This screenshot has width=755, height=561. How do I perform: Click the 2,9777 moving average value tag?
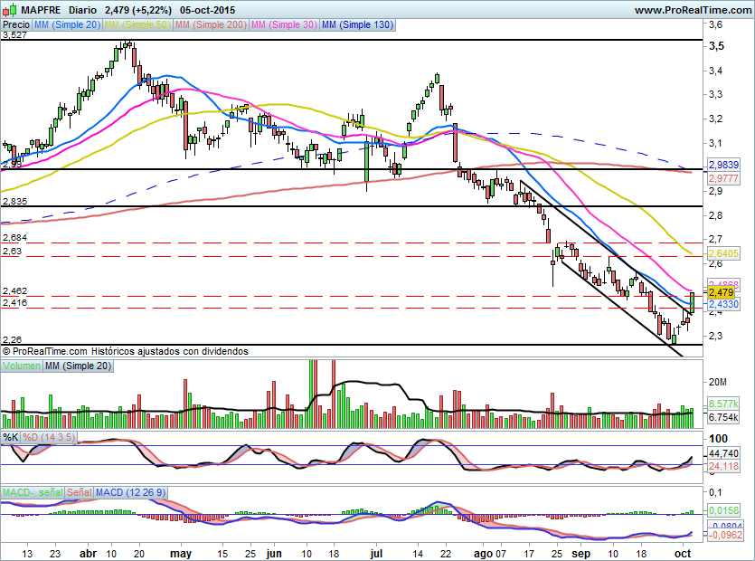click(723, 178)
